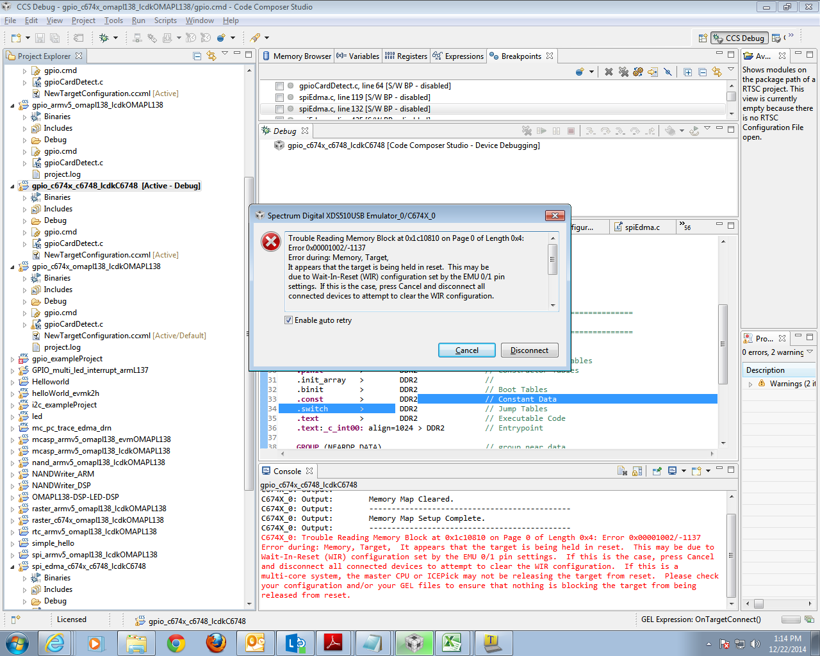Image resolution: width=820 pixels, height=656 pixels.
Task: Click Expand All in Breakpoints view
Action: point(687,72)
